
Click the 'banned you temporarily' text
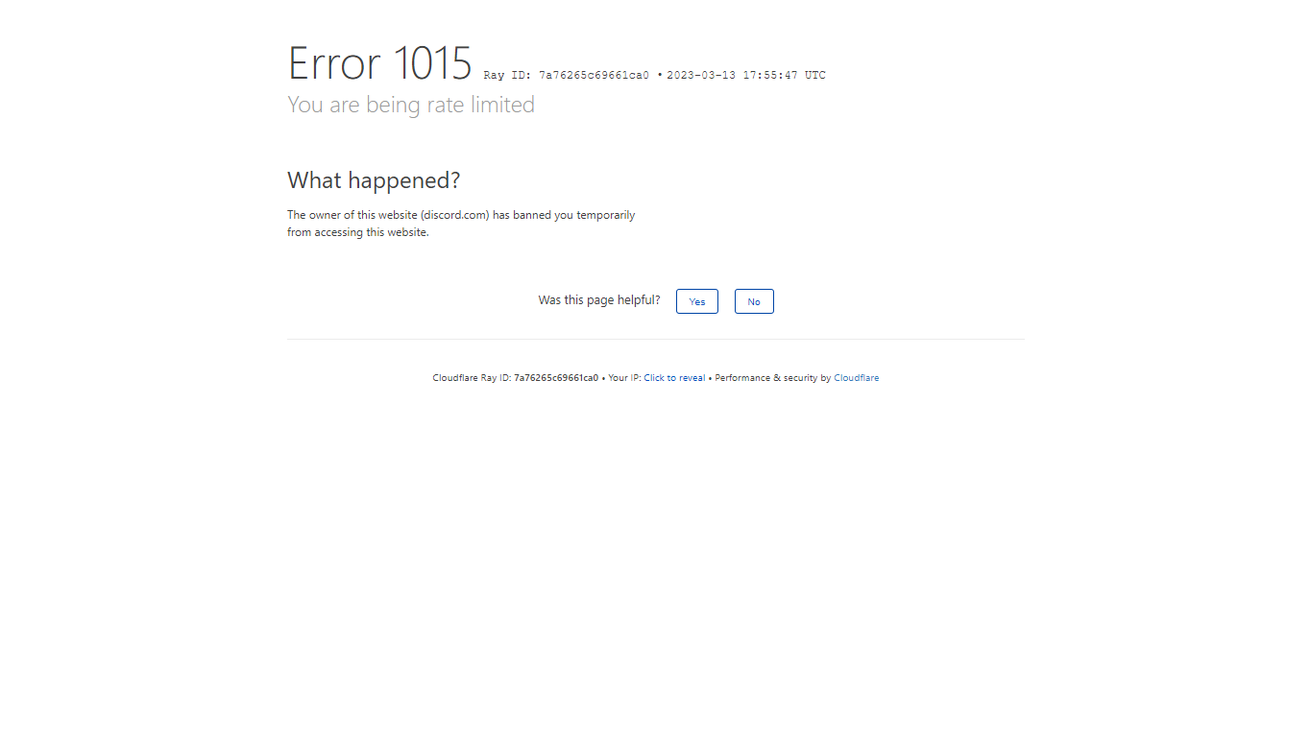tap(573, 216)
